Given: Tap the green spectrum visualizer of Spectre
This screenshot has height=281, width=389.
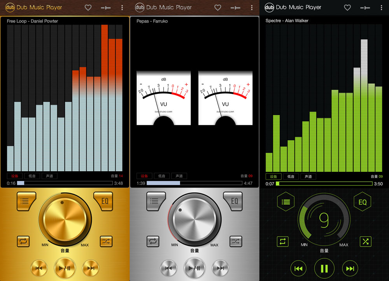Looking at the screenshot, I should point(324,98).
